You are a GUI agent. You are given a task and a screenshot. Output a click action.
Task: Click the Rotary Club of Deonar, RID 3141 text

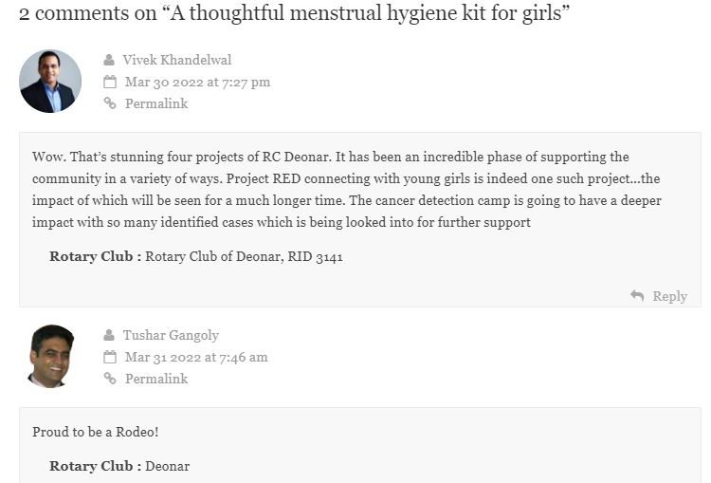(x=244, y=256)
